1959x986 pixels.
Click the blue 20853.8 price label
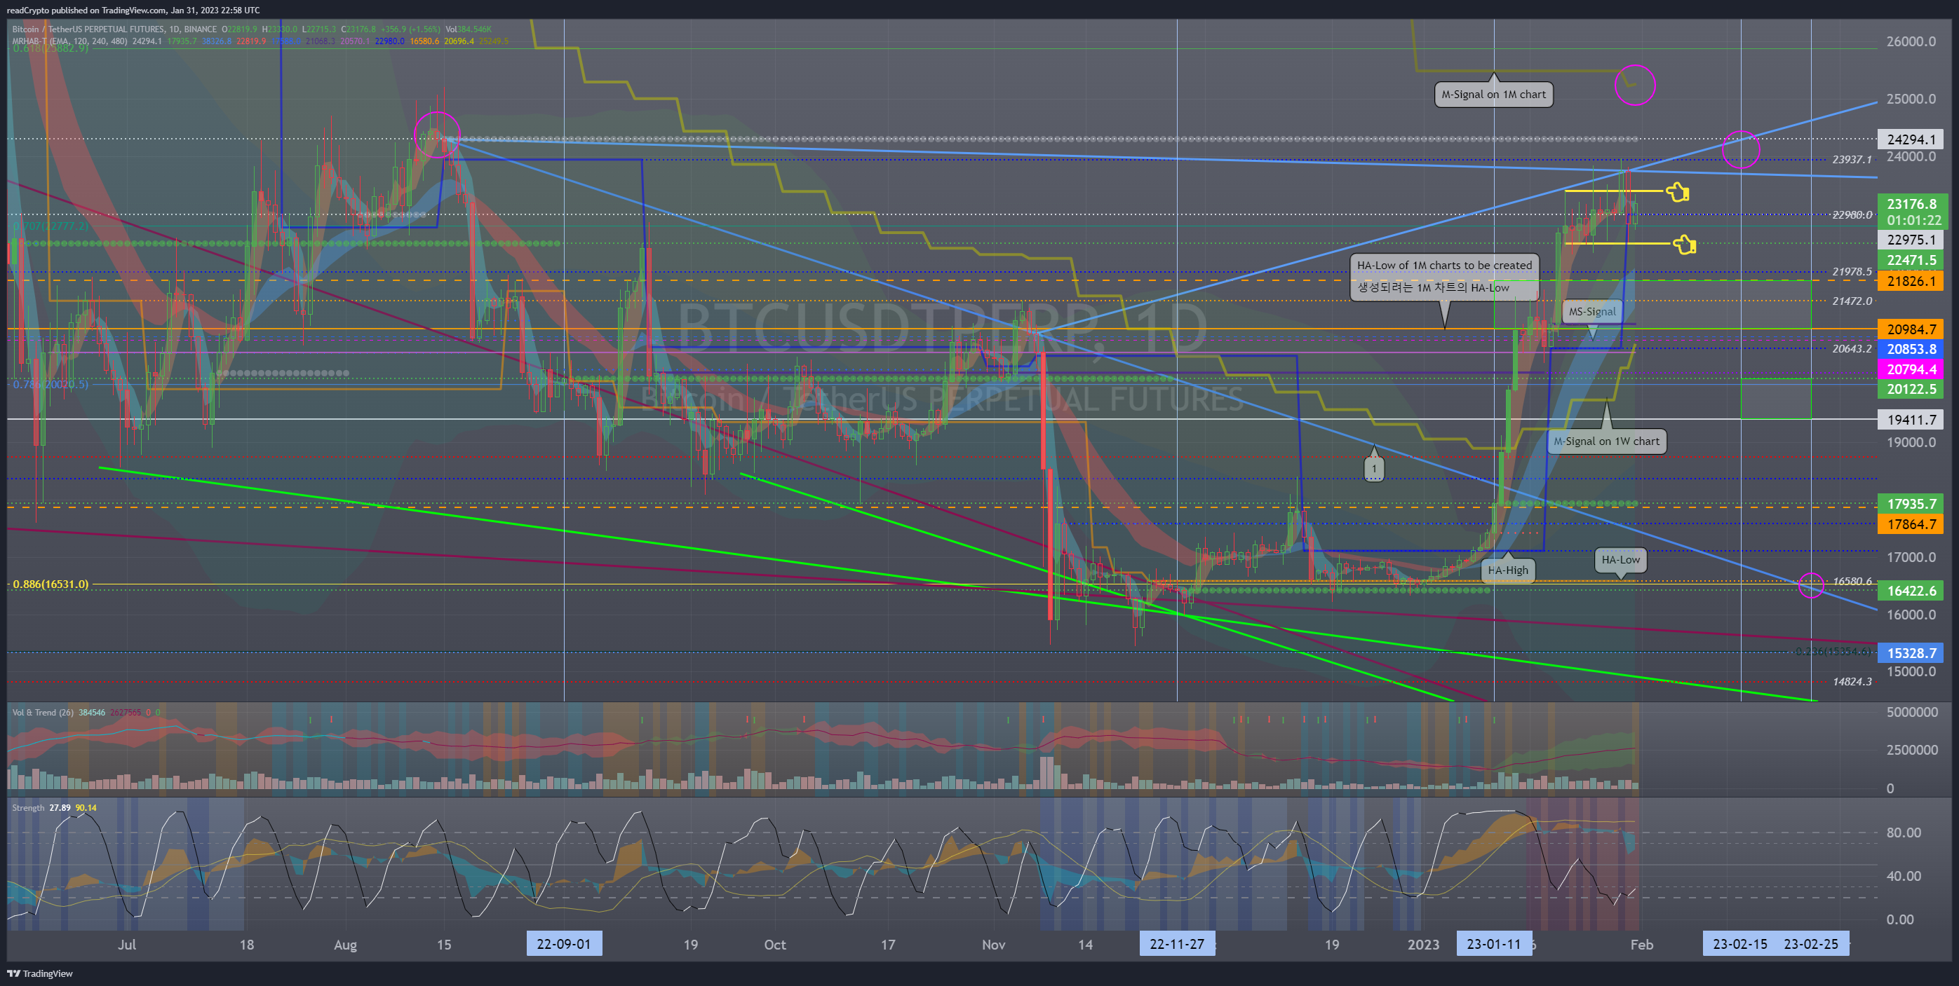tap(1911, 349)
